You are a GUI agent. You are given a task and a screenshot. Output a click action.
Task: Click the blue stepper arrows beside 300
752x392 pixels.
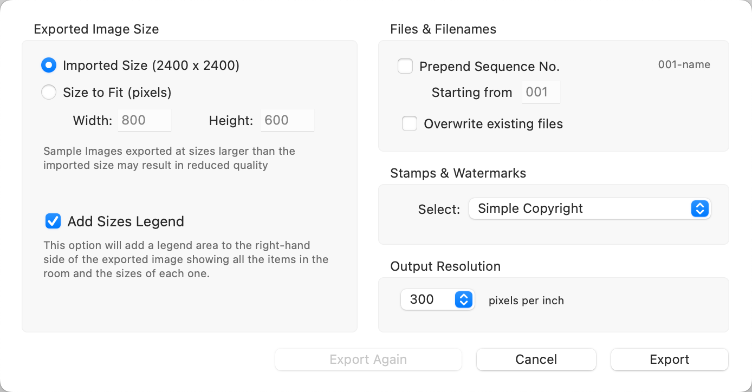[463, 299]
